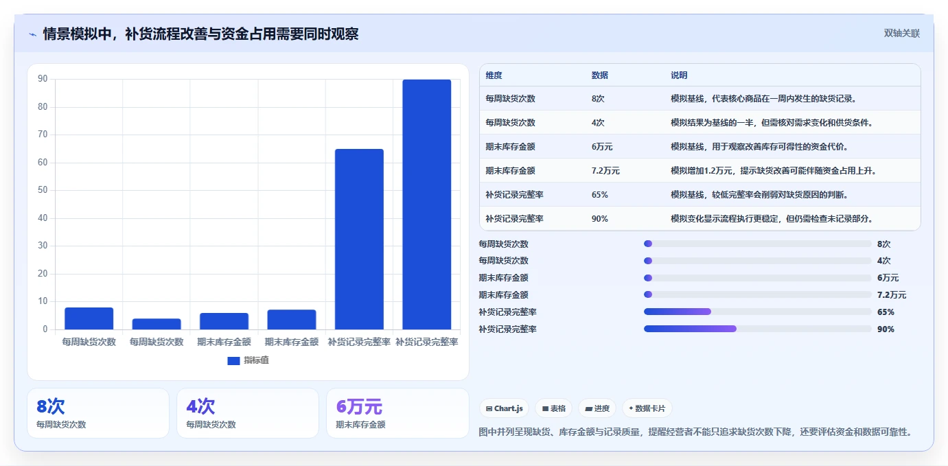This screenshot has width=948, height=466.
Task: Select the 数据卡片 tag
Action: pyautogui.click(x=647, y=408)
